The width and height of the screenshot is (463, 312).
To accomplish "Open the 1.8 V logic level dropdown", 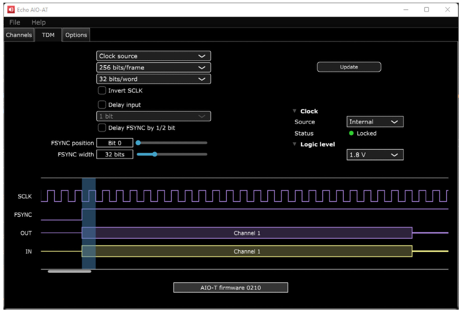I will click(x=375, y=155).
